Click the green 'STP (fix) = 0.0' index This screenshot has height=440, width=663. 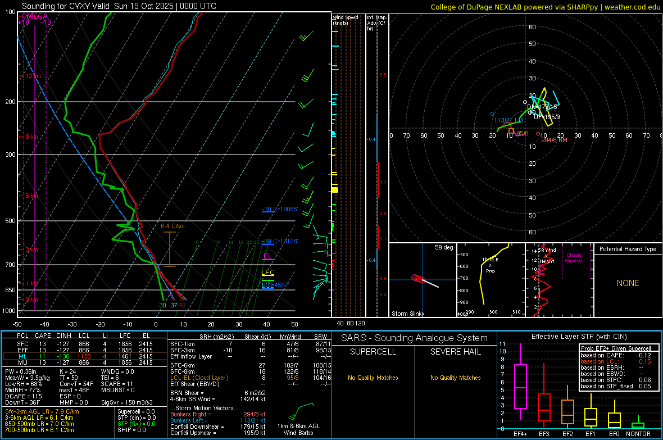click(x=136, y=424)
